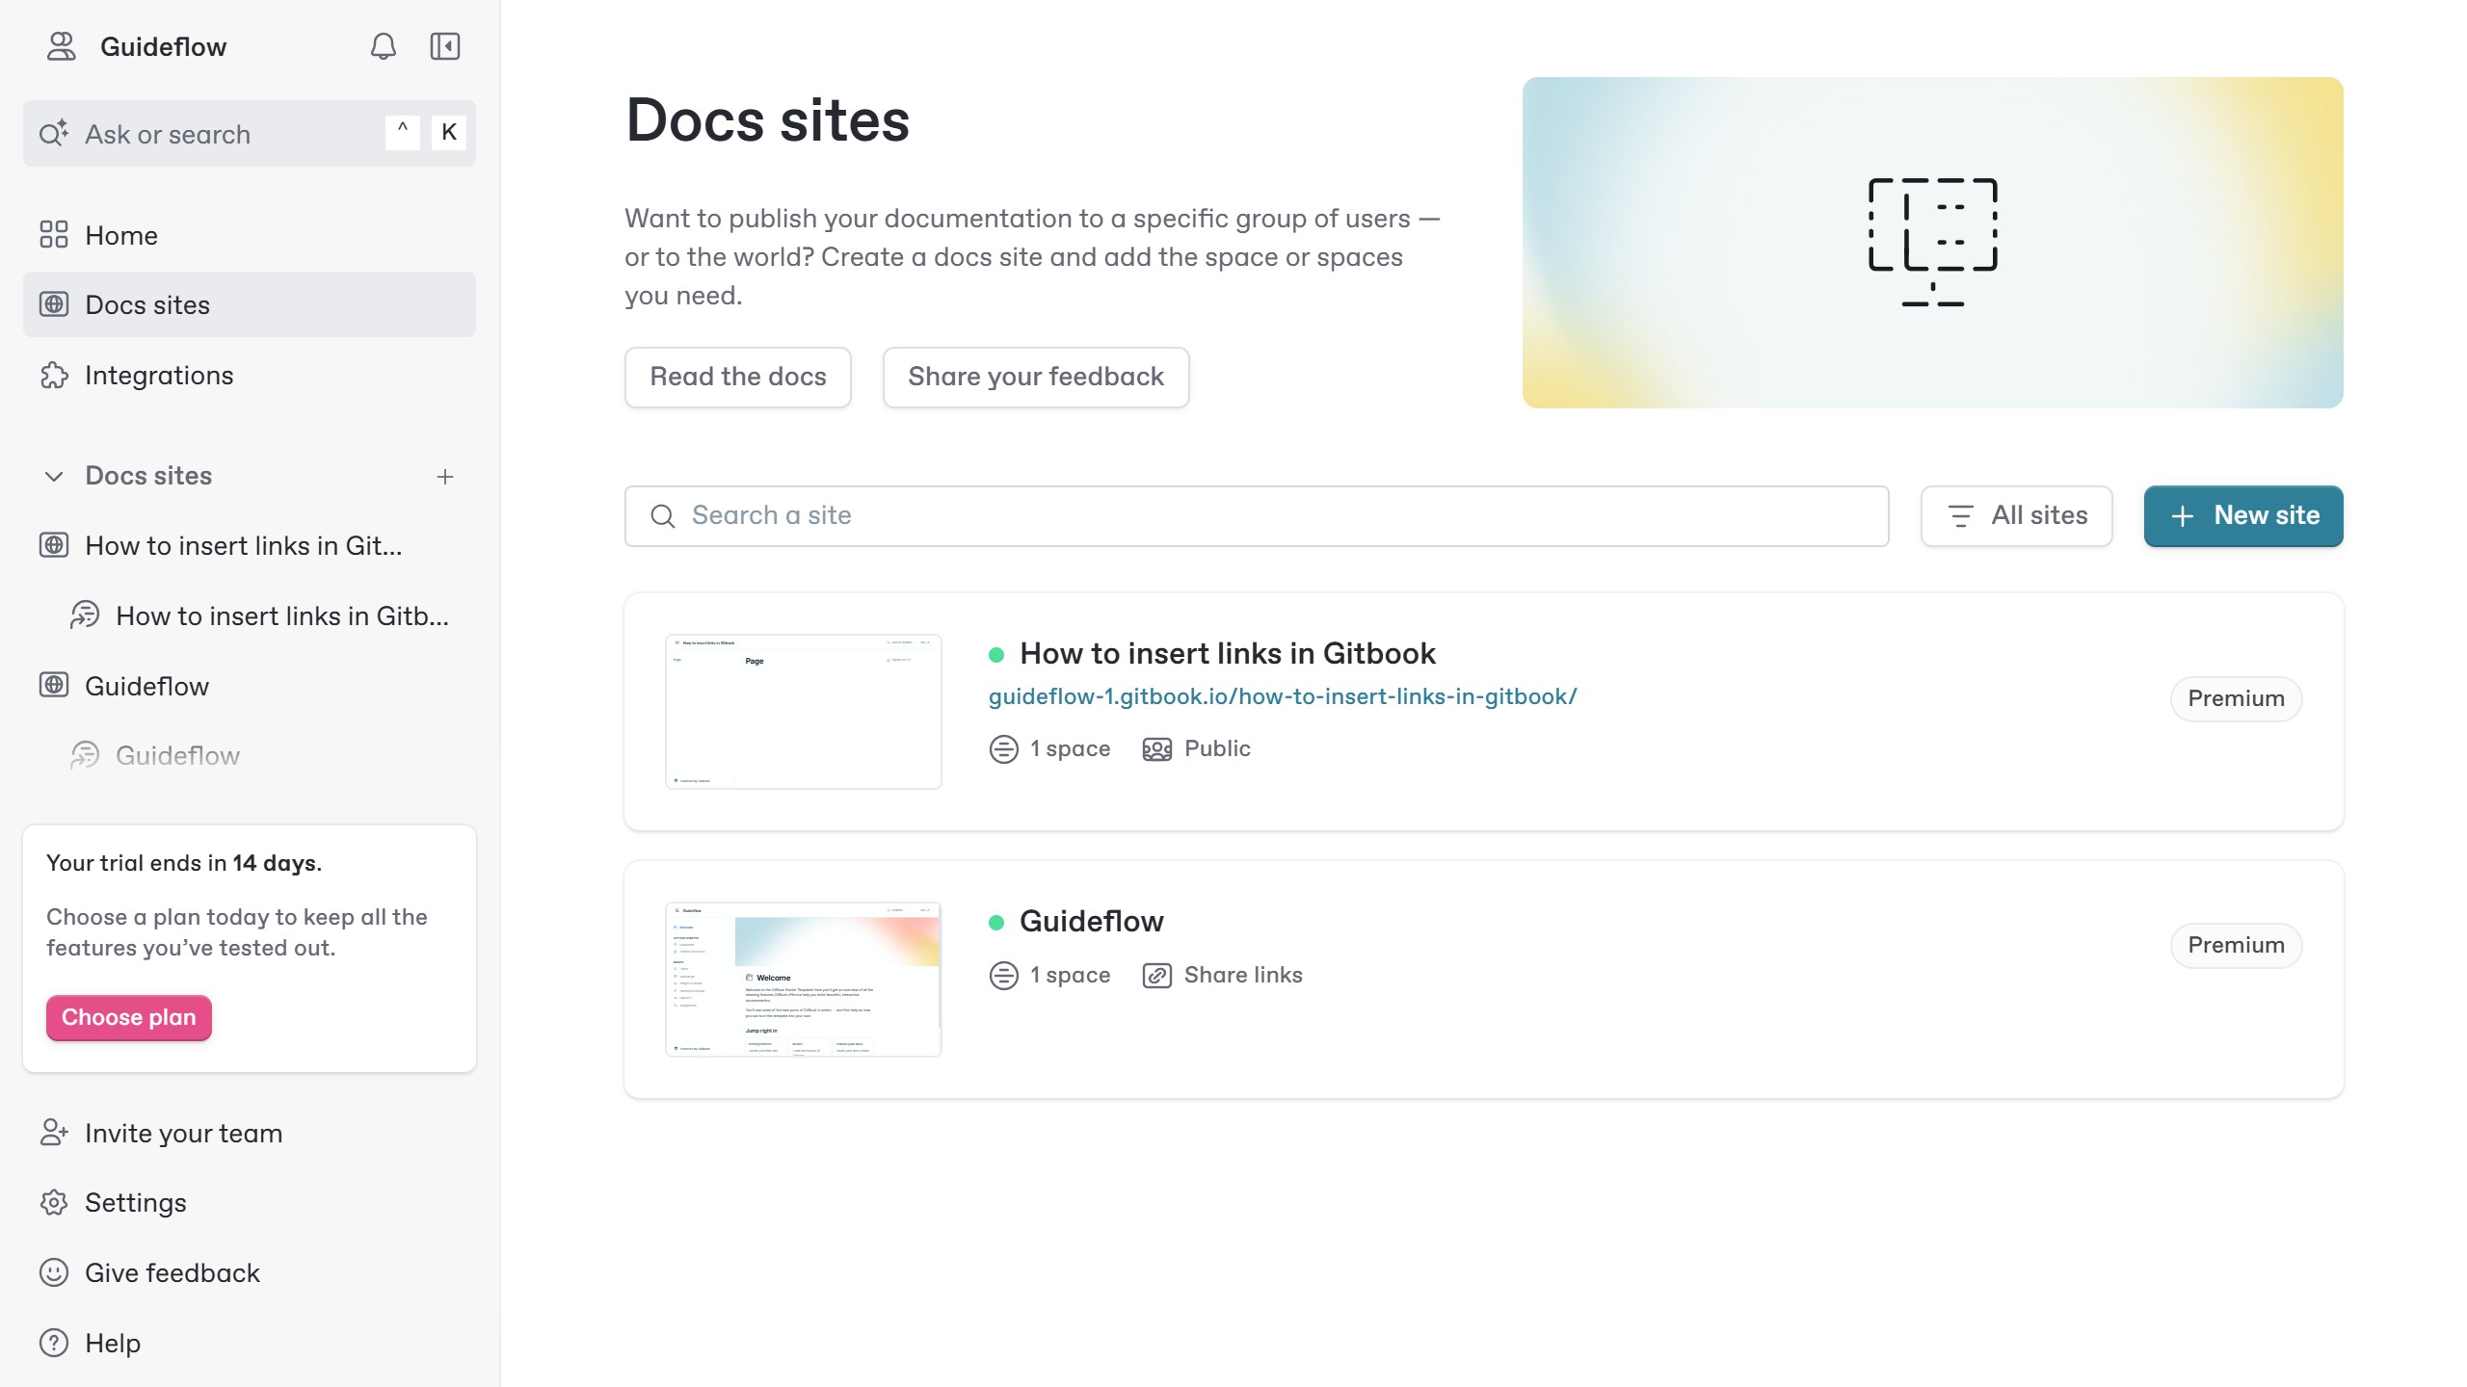Click the Choose plan button

[129, 1017]
